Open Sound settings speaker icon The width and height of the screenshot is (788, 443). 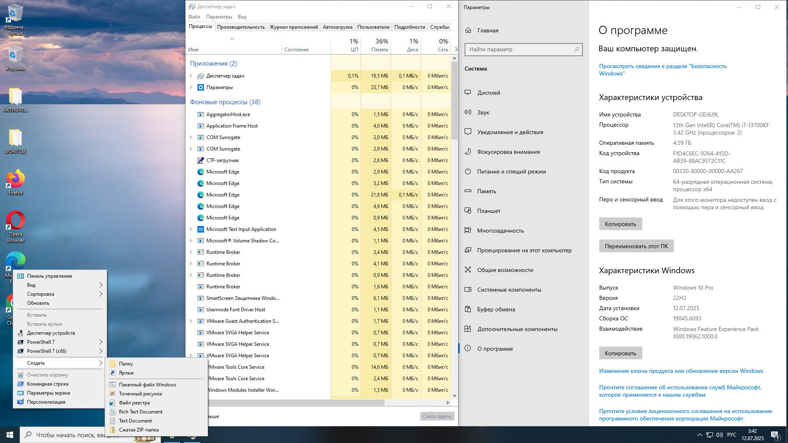(468, 112)
